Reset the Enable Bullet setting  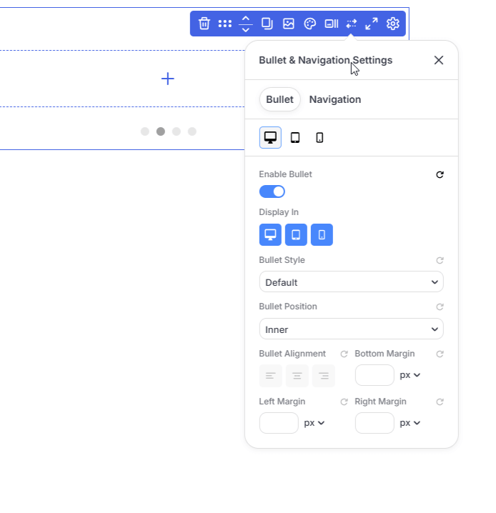coord(440,175)
